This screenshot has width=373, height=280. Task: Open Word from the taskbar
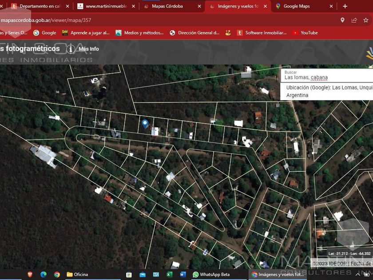click(182, 275)
